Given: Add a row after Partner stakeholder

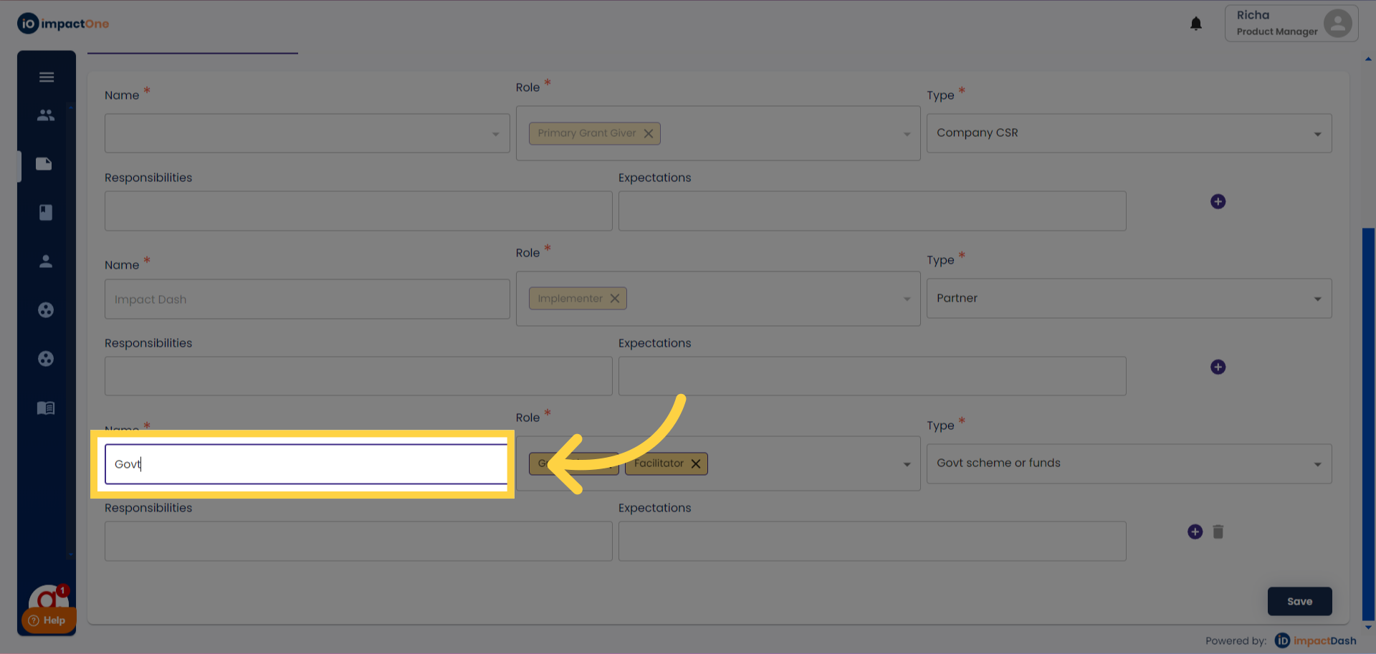Looking at the screenshot, I should click(x=1218, y=367).
